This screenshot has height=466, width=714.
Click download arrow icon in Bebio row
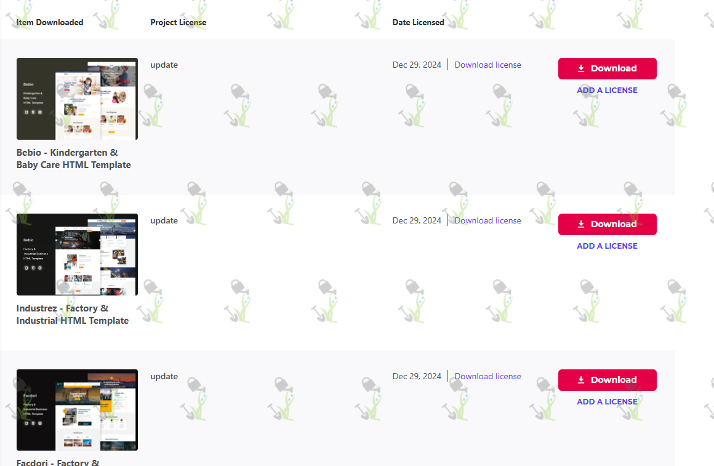click(581, 68)
